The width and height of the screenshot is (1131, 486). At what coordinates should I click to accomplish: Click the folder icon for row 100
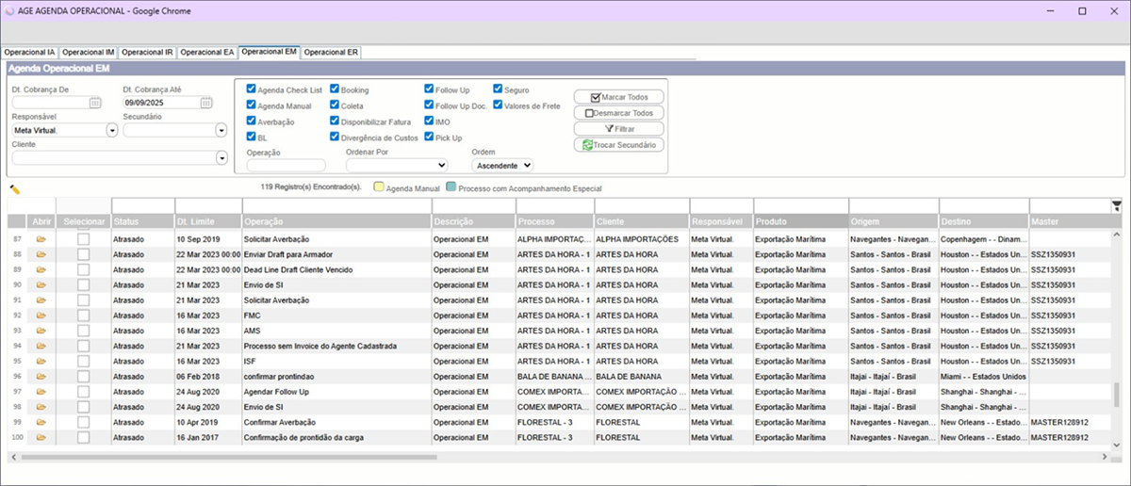[41, 438]
